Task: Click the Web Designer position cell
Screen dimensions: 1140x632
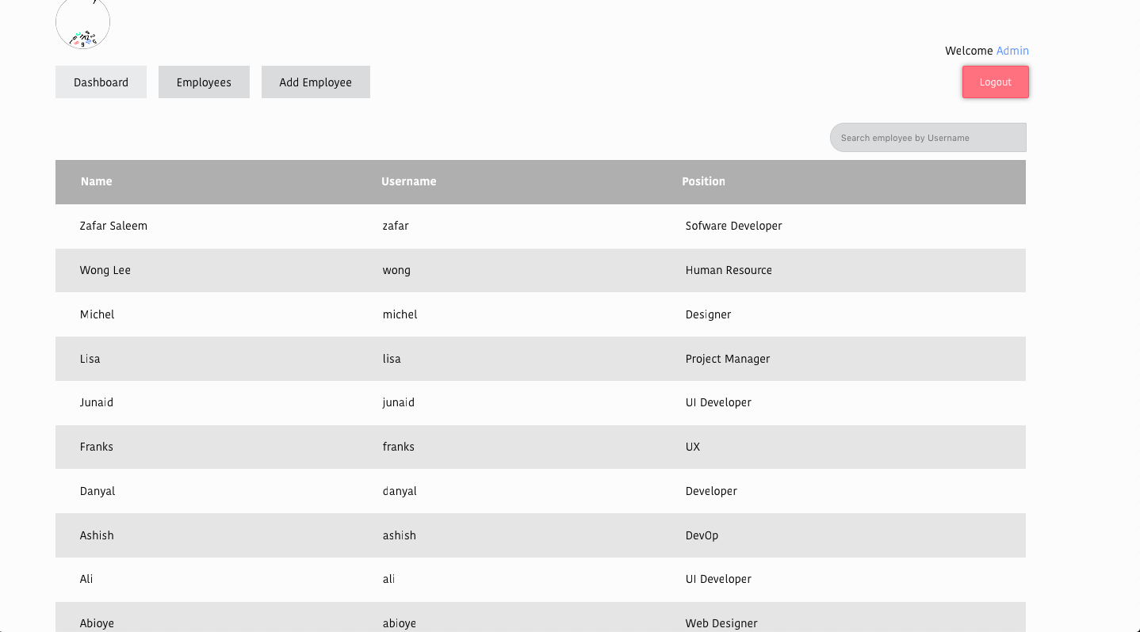Action: pyautogui.click(x=721, y=623)
